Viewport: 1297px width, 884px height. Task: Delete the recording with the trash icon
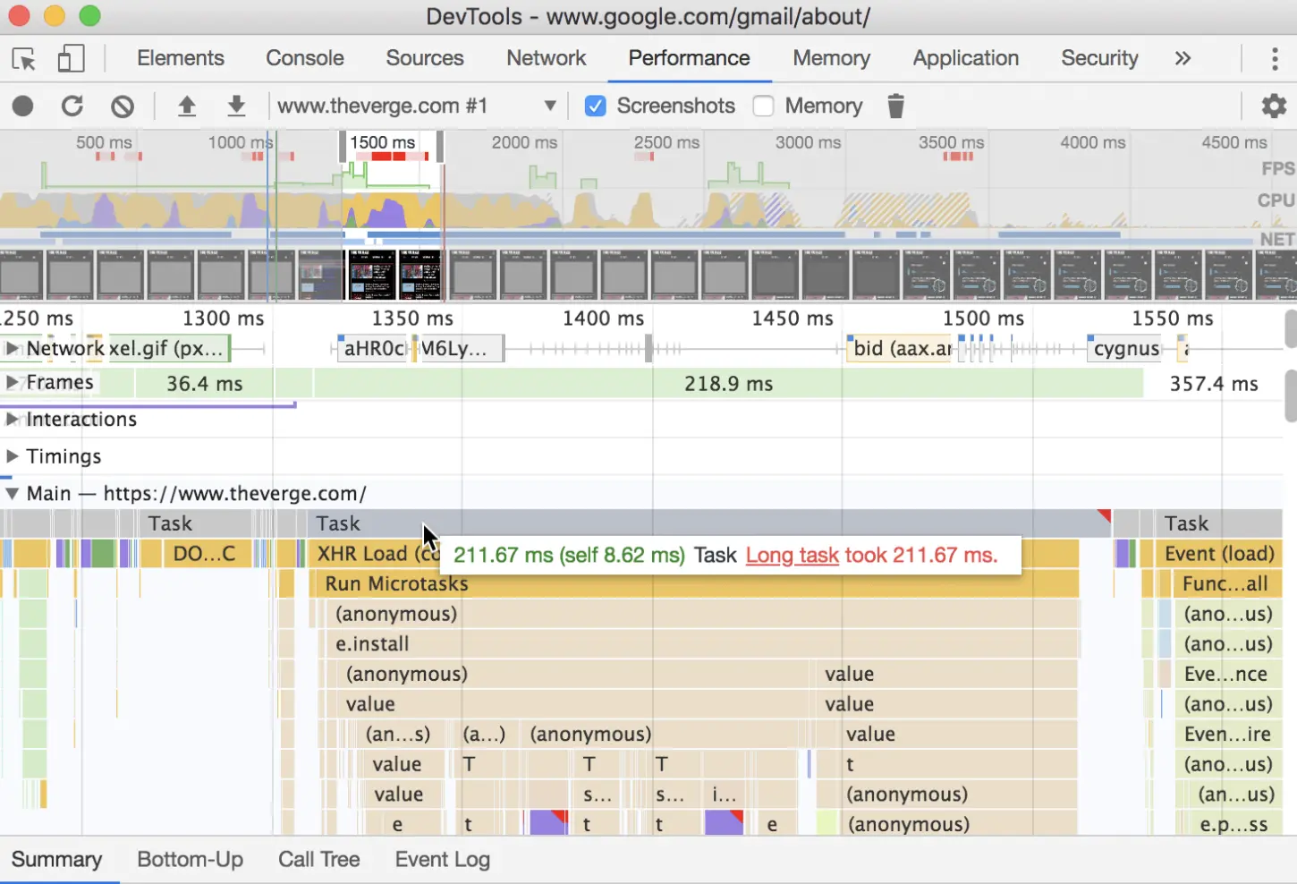[895, 106]
